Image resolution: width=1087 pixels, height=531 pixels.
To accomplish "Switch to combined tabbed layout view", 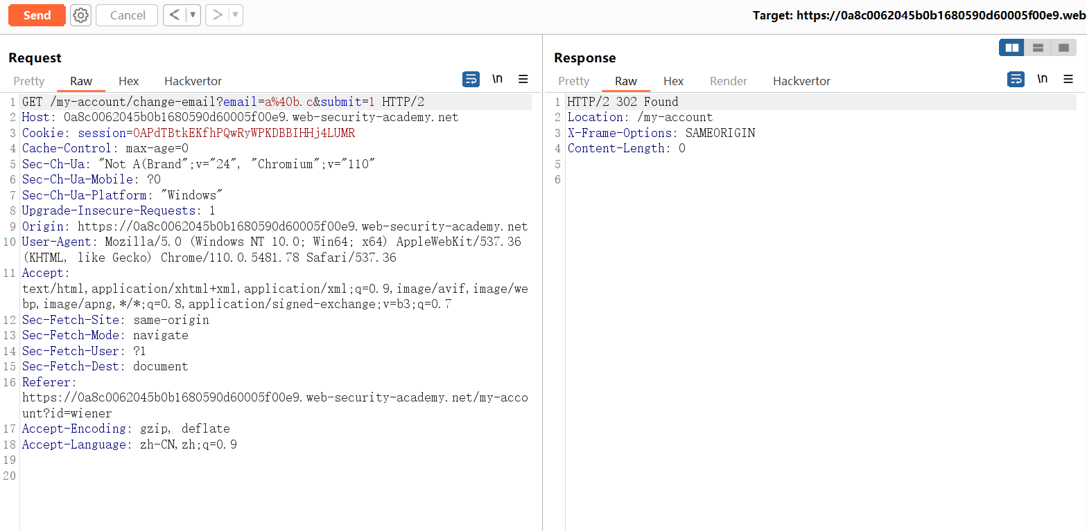I will tap(1063, 48).
